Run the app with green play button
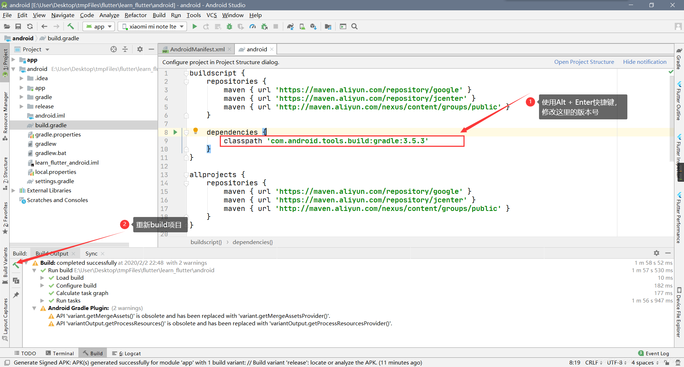 point(195,26)
